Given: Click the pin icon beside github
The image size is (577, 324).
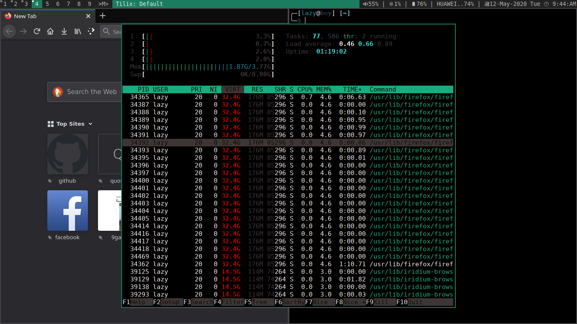Looking at the screenshot, I should pyautogui.click(x=50, y=181).
